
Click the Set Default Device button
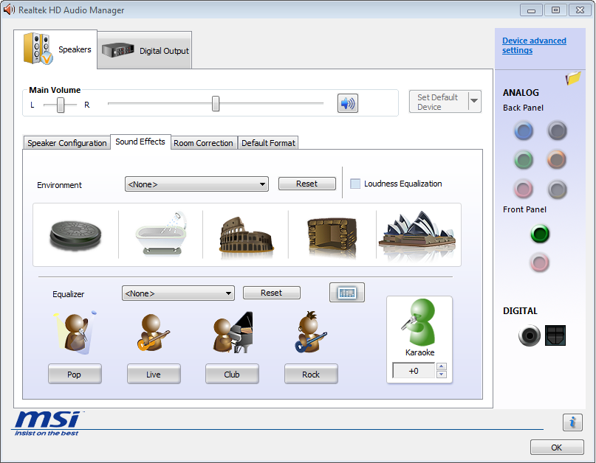coord(439,102)
